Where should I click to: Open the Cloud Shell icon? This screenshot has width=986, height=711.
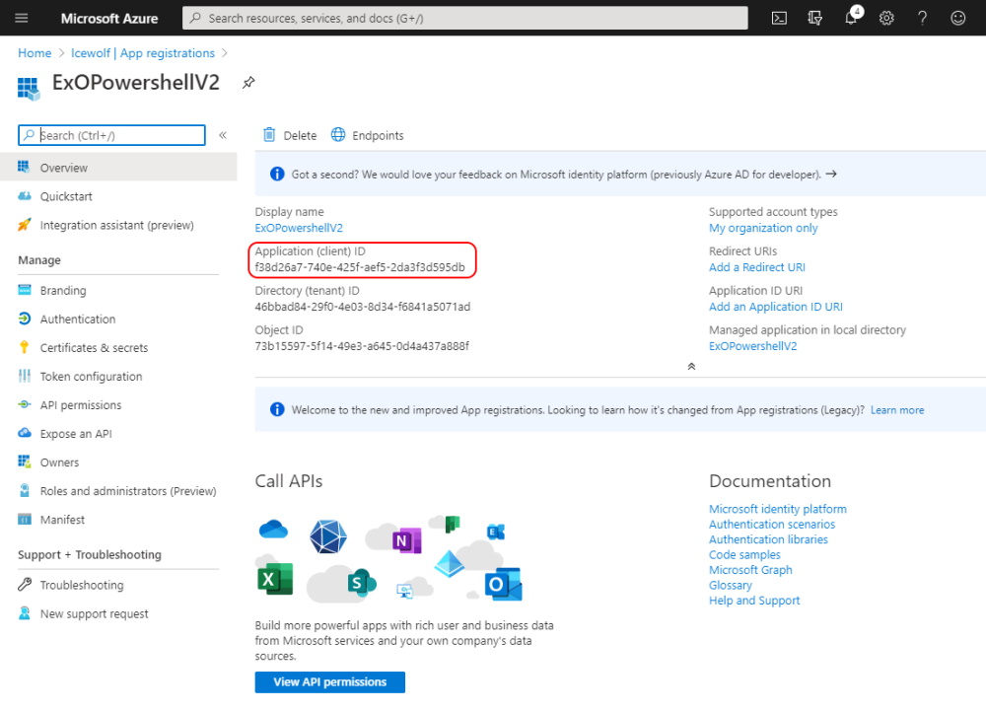[779, 18]
